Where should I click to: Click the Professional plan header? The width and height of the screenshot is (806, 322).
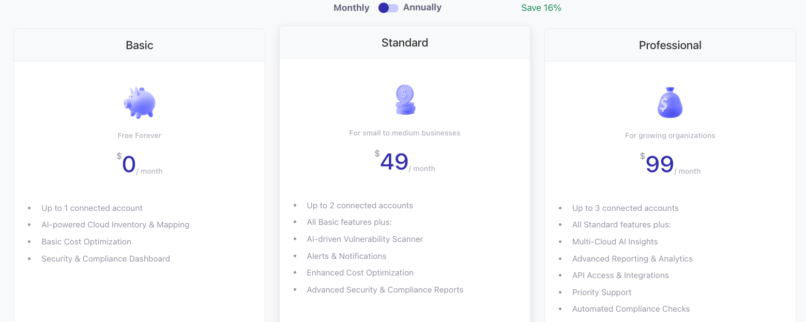coord(670,45)
